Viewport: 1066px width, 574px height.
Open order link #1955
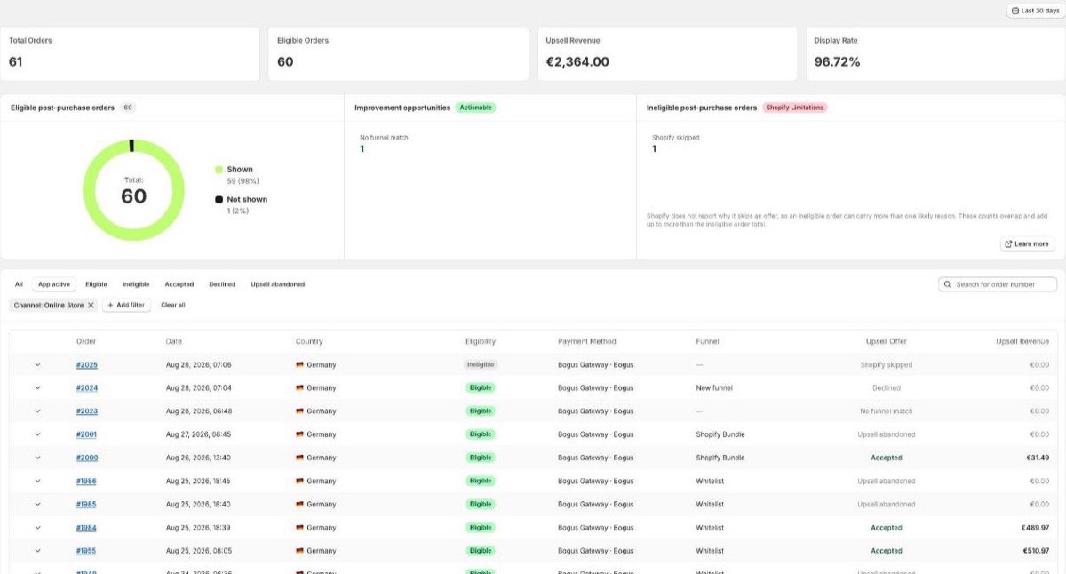86,550
